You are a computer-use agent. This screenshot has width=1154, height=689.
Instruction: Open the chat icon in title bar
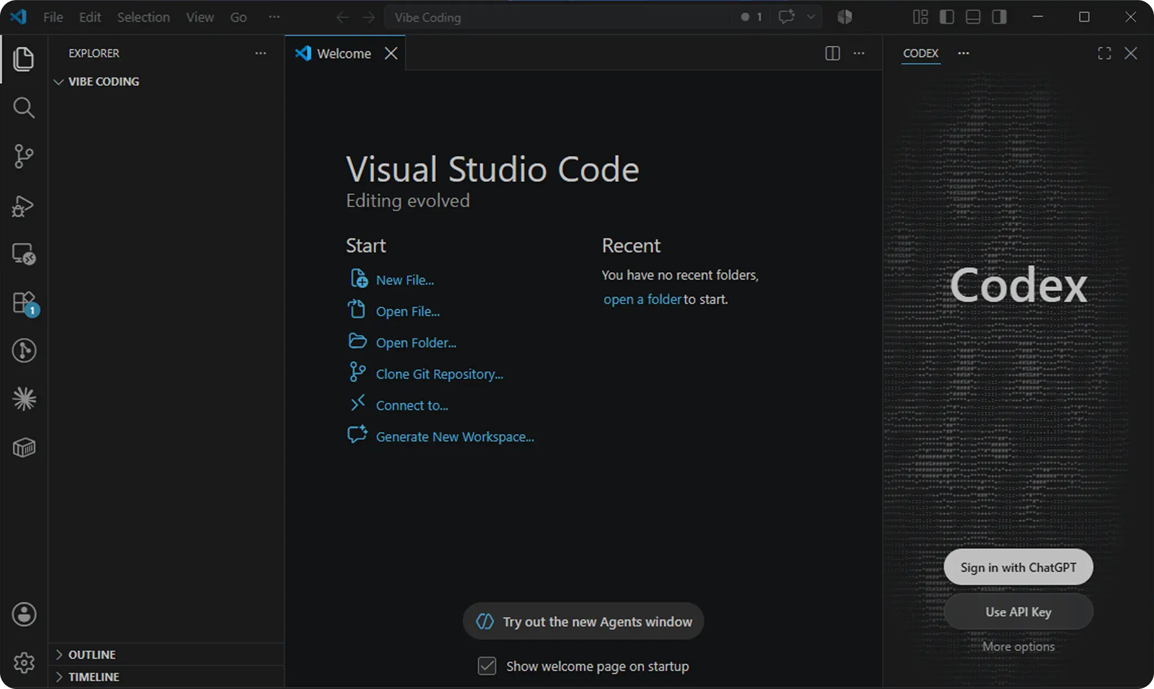[x=787, y=17]
